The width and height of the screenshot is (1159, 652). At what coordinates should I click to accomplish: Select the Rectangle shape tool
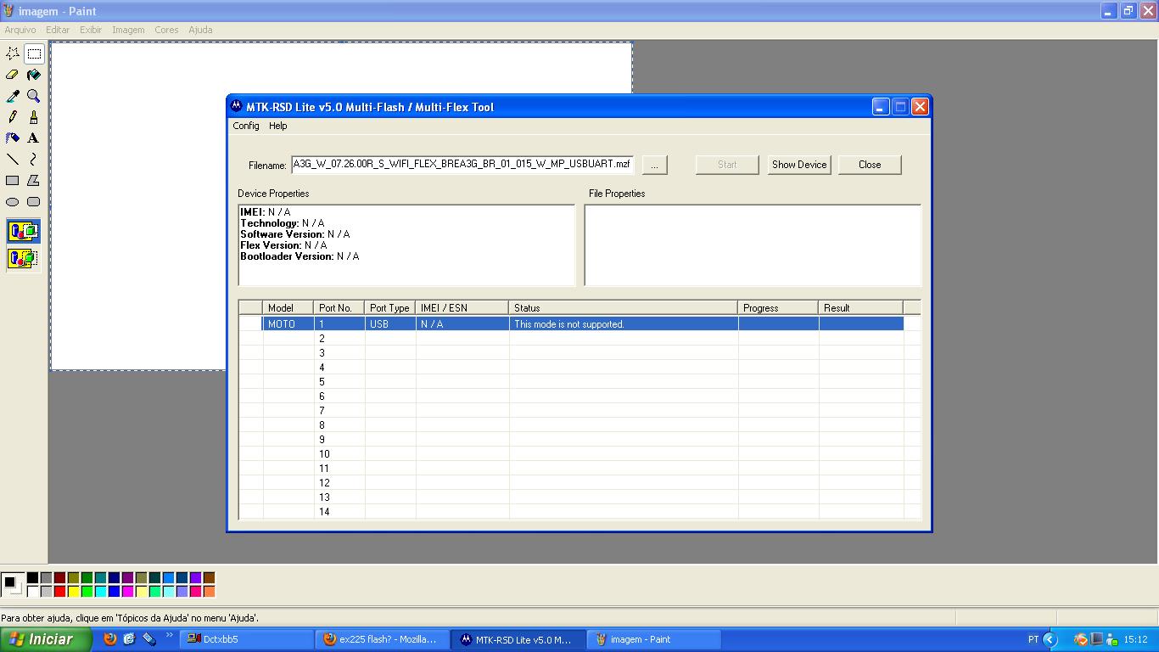coord(13,181)
